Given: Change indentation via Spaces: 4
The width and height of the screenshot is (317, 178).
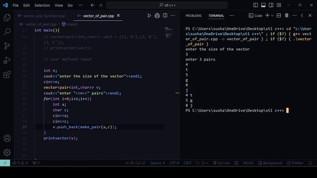Looking at the screenshot, I should [158, 163].
